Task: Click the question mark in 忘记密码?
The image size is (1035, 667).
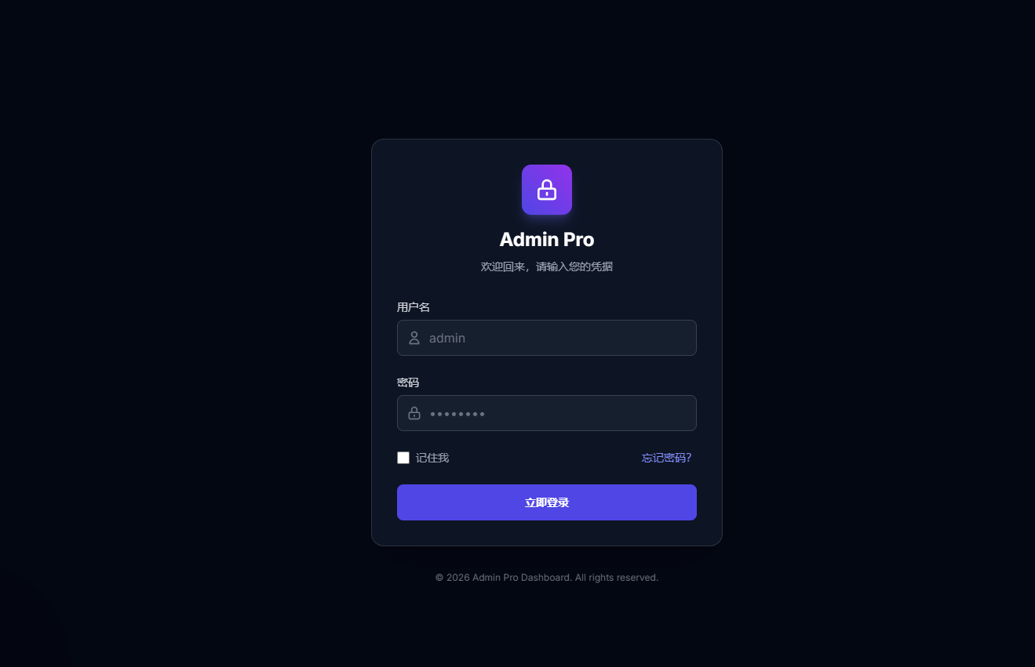Action: [689, 458]
